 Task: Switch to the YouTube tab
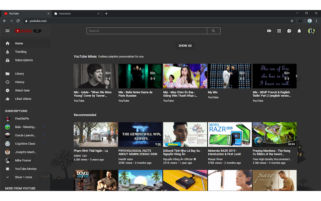click(26, 14)
